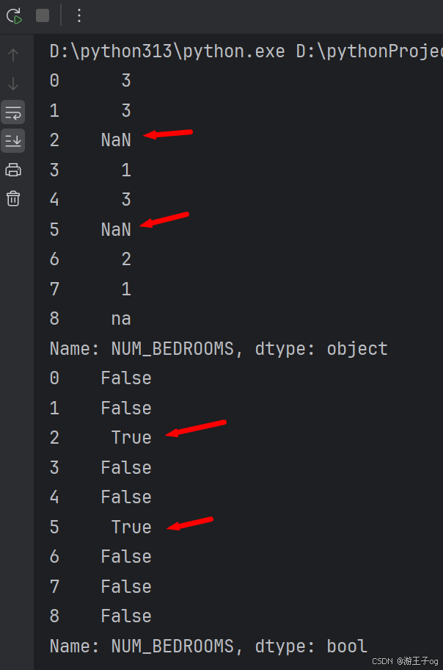Click the 'dtype: bool' output line
The width and height of the screenshot is (443, 670).
point(208,646)
